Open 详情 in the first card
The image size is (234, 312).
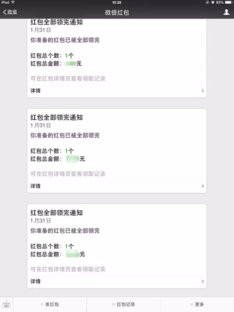tap(117, 91)
